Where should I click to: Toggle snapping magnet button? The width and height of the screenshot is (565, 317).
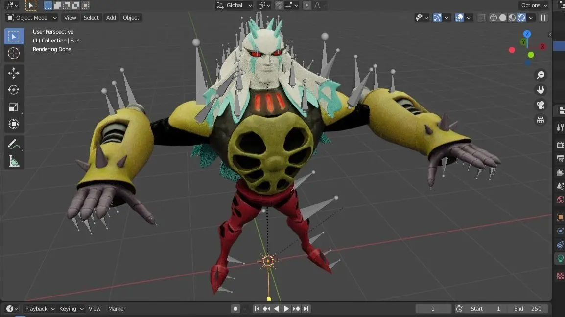pos(279,5)
